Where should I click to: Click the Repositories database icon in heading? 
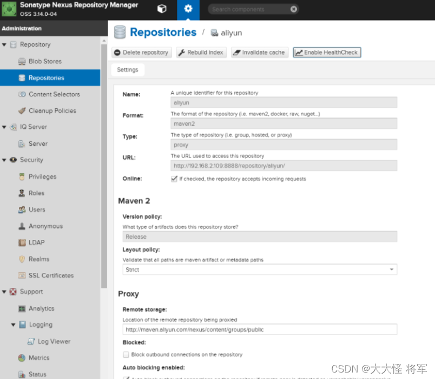pyautogui.click(x=120, y=32)
